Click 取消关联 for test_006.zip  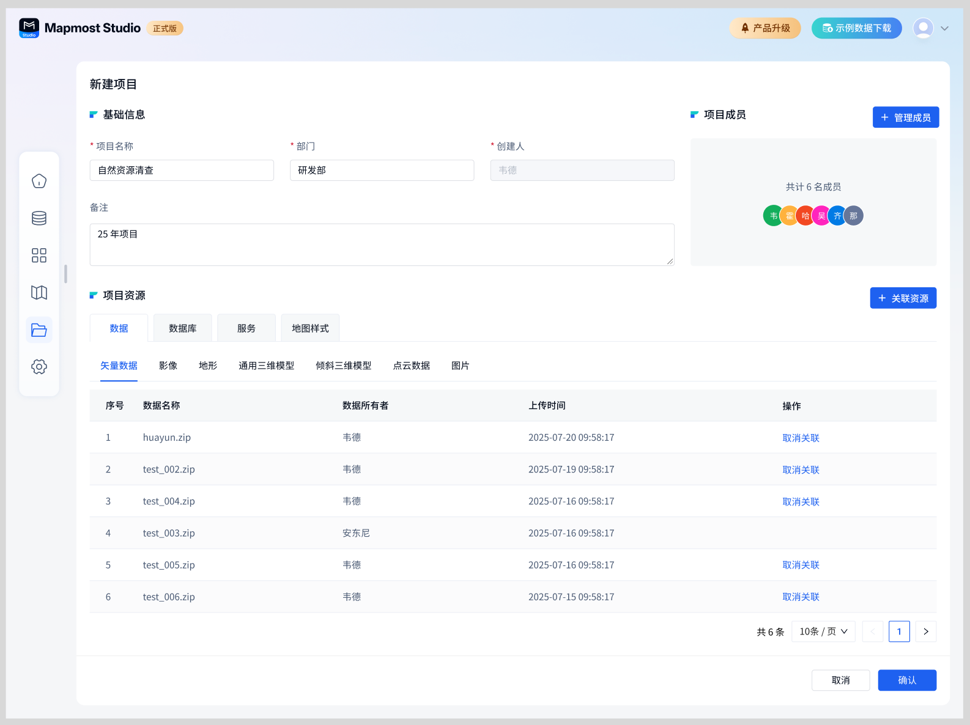[801, 597]
